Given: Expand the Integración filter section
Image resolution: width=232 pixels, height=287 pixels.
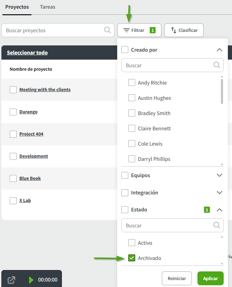Looking at the screenshot, I should point(219,192).
